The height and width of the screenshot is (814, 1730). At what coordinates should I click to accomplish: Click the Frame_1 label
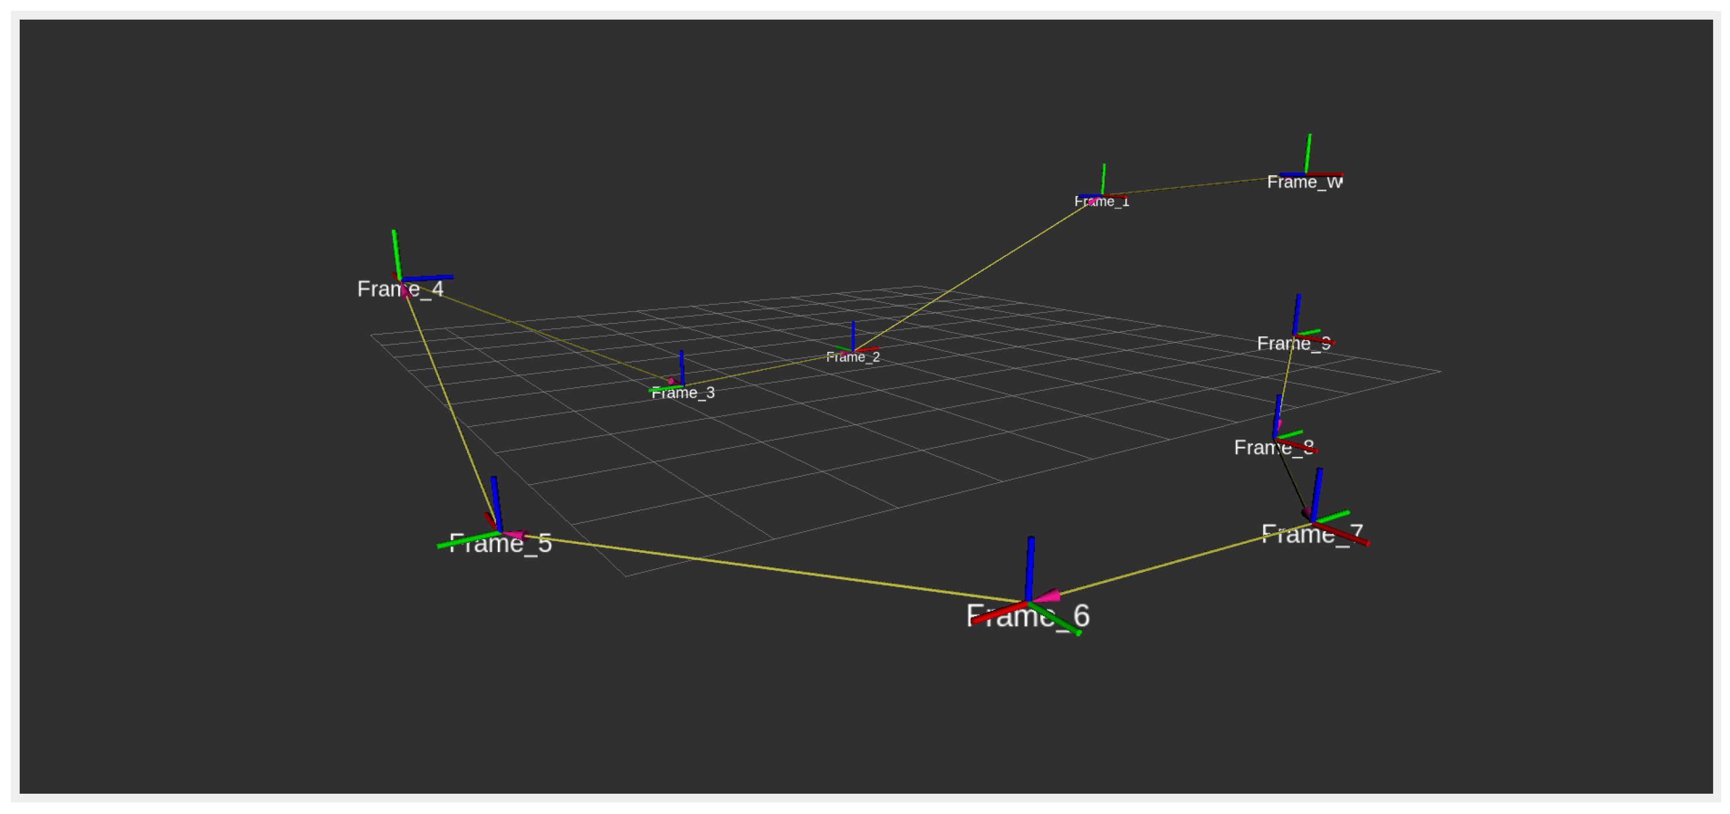pos(1101,202)
